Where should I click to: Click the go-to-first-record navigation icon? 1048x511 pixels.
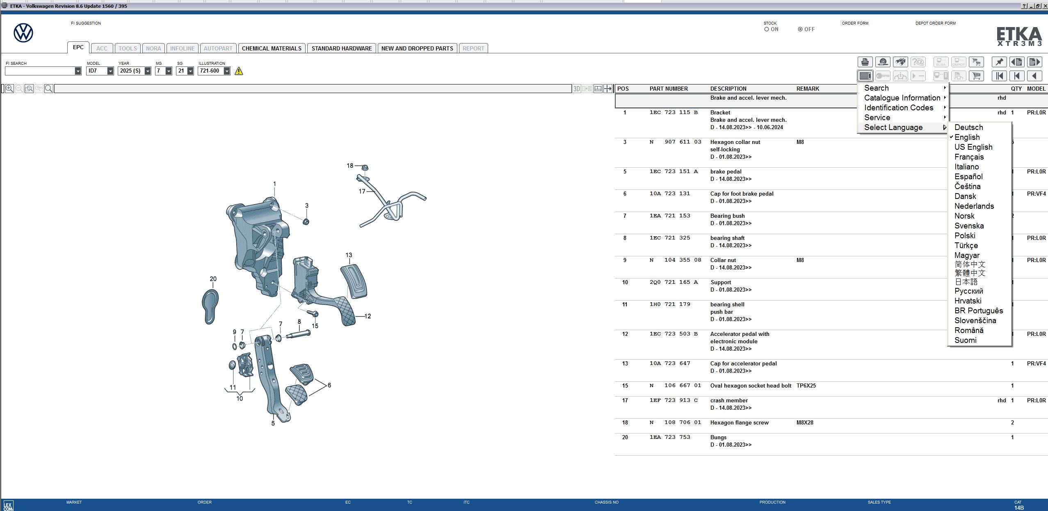(1000, 76)
